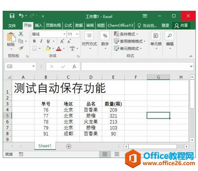Open the 编辑 editing group
198x171 pixels.
[170, 40]
